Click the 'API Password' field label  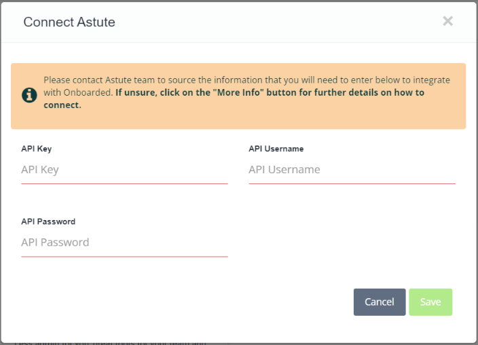tap(48, 221)
